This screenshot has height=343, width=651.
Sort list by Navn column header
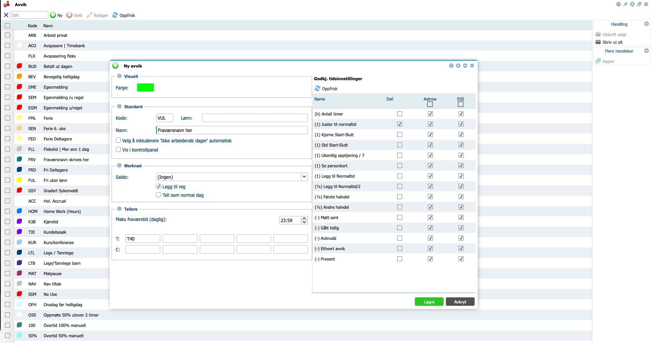coord(48,26)
